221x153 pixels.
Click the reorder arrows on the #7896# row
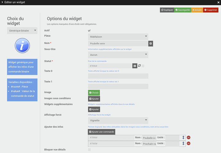[183, 138]
